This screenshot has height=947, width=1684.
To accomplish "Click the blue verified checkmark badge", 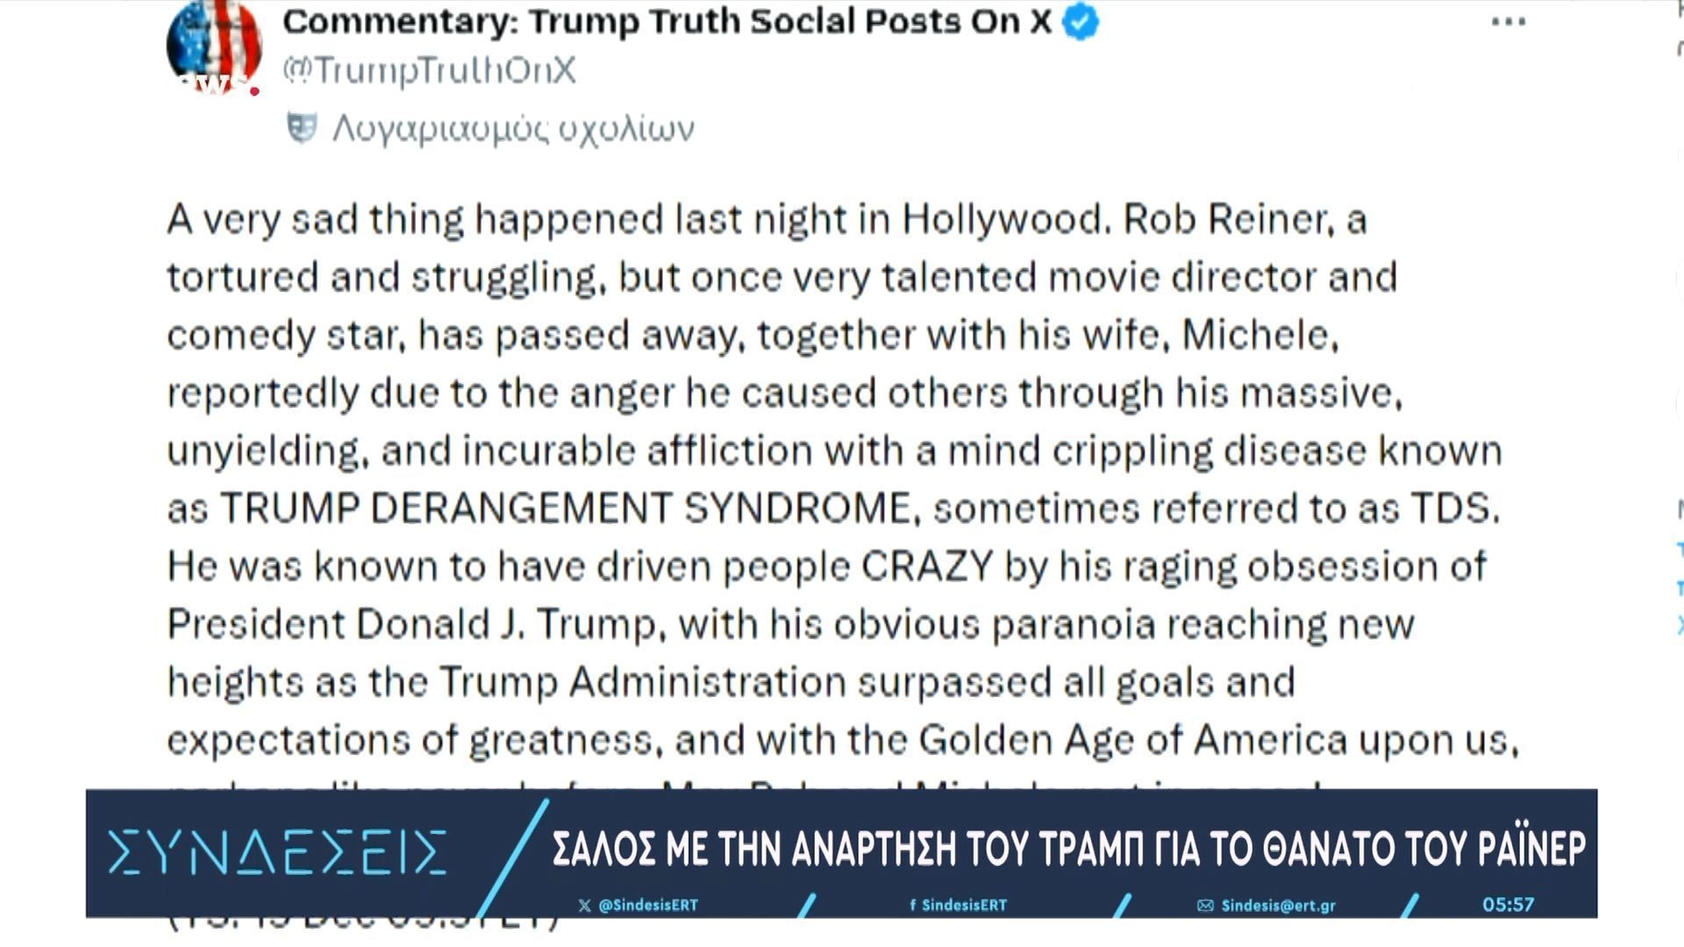I will tap(1081, 22).
